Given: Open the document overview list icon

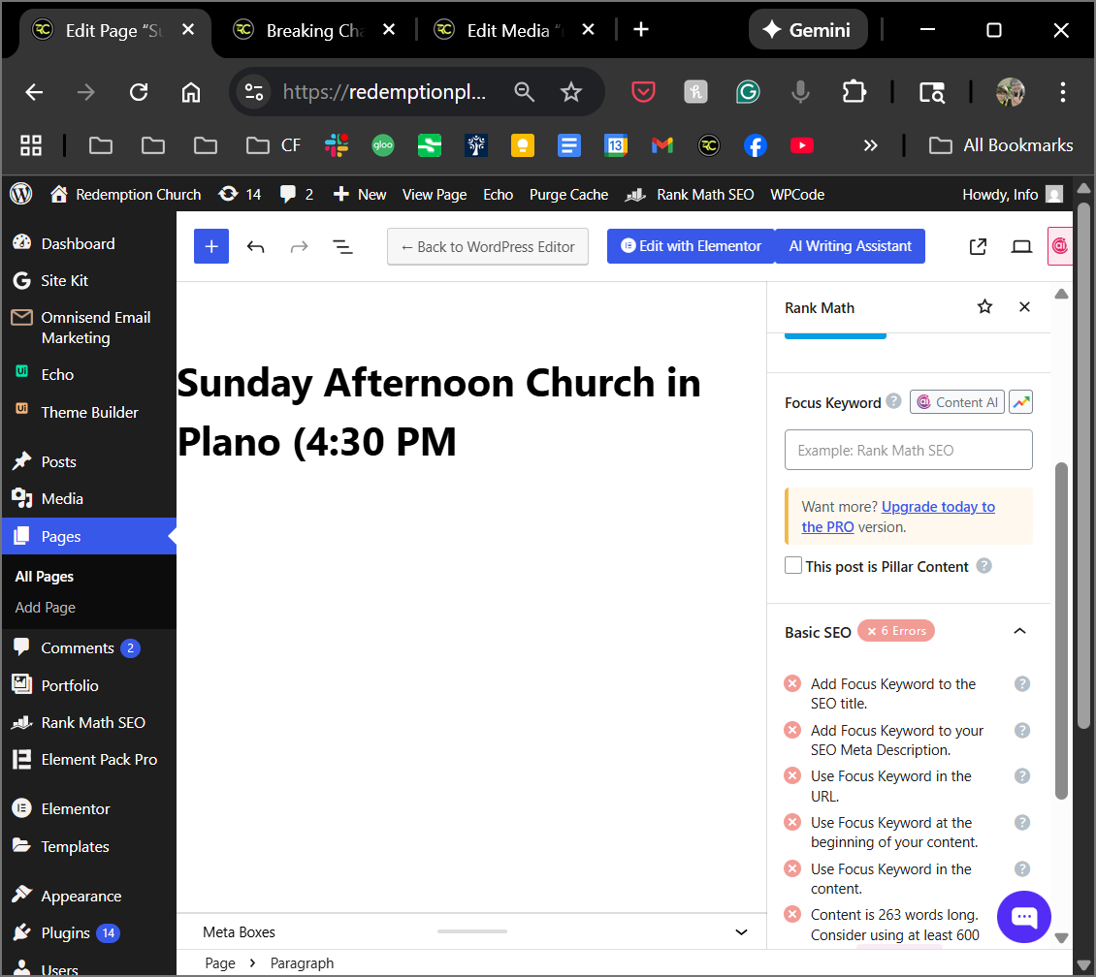Looking at the screenshot, I should point(342,246).
